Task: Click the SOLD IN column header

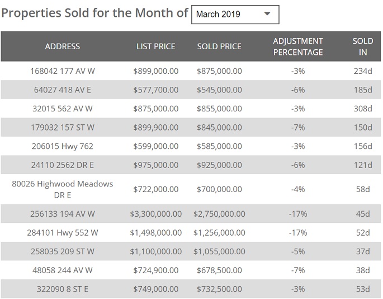Action: point(363,46)
